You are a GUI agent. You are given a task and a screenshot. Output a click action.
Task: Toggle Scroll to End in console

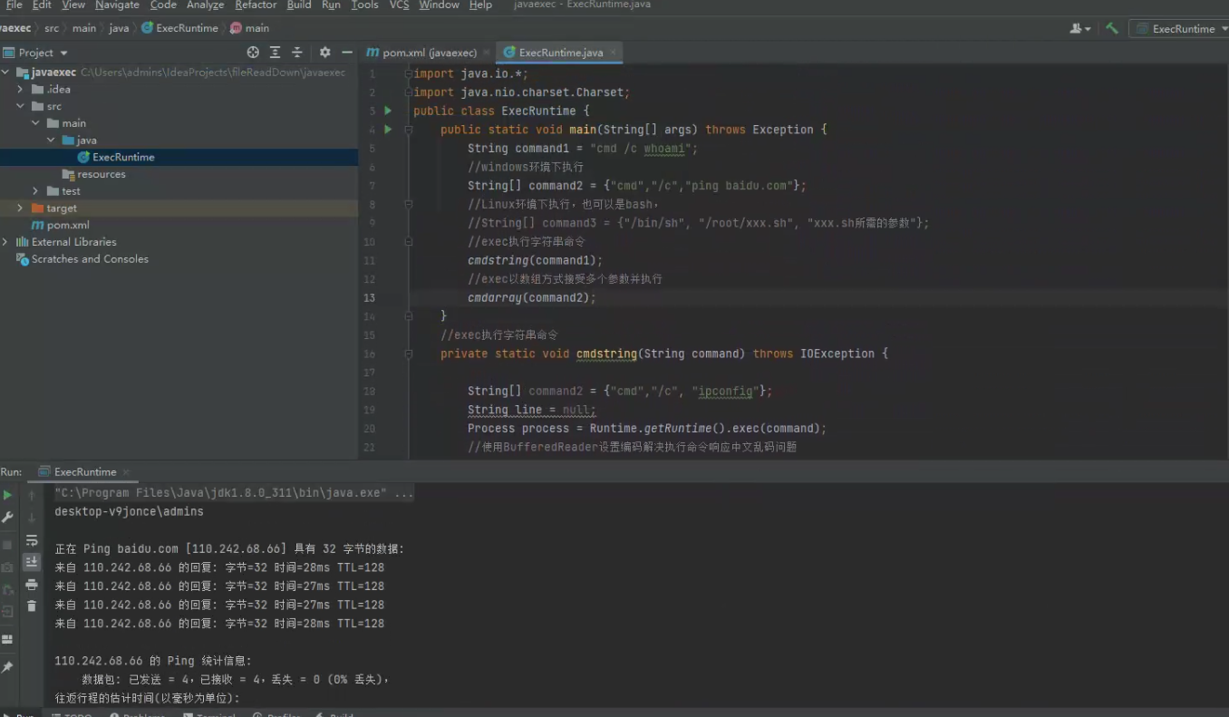[32, 562]
